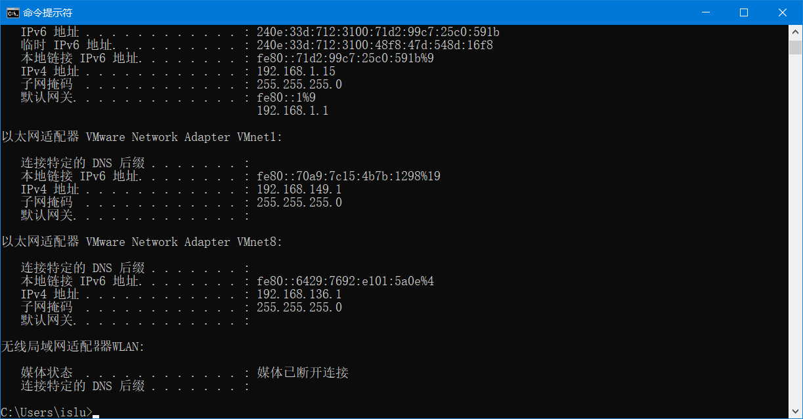This screenshot has height=419, width=803.
Task: Click the 媒体已断开连接 status text
Action: tap(301, 372)
